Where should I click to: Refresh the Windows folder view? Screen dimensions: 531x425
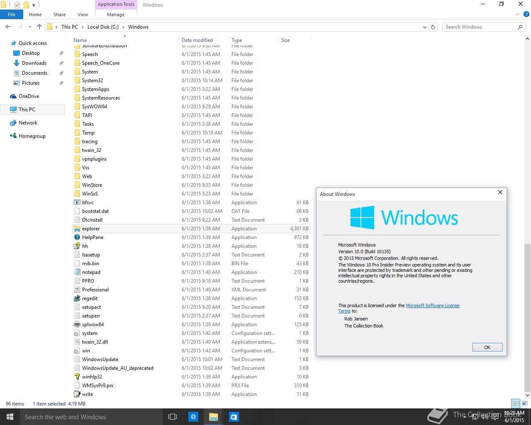(x=433, y=27)
